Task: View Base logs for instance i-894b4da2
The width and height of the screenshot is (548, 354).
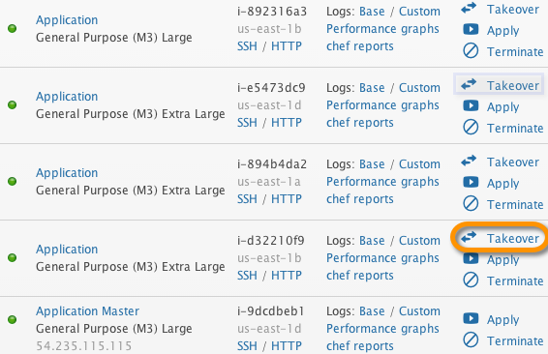Action: point(372,164)
